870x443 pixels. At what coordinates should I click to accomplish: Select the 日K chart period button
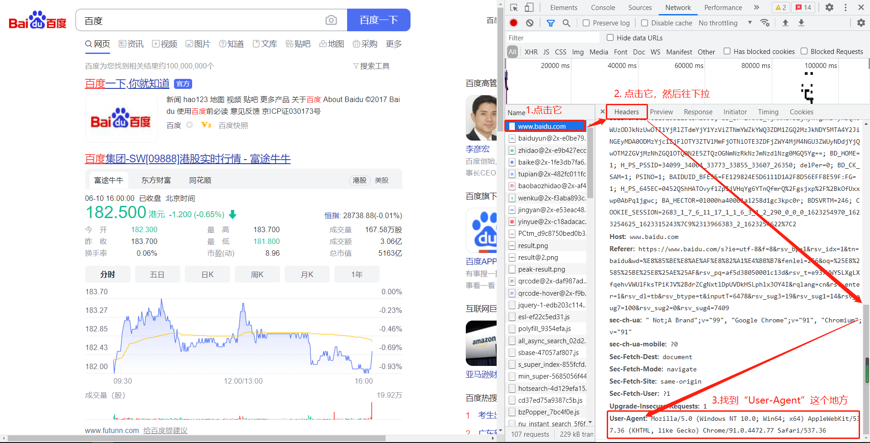tap(208, 274)
